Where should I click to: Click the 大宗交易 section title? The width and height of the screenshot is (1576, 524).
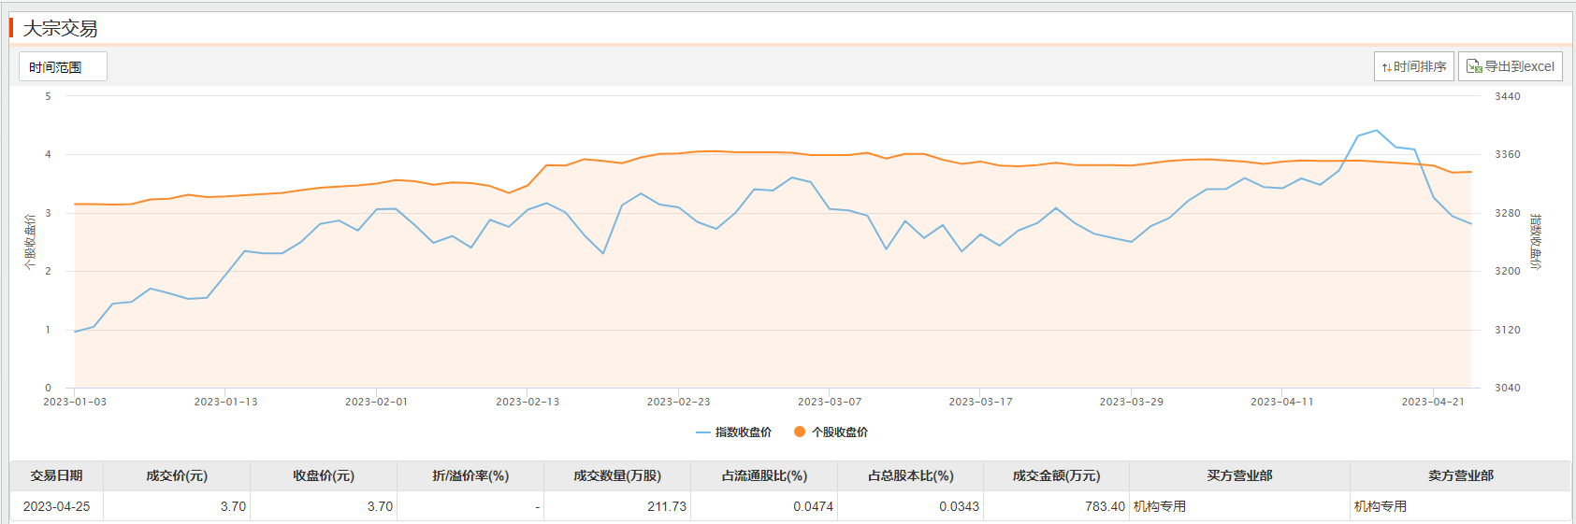tap(60, 28)
